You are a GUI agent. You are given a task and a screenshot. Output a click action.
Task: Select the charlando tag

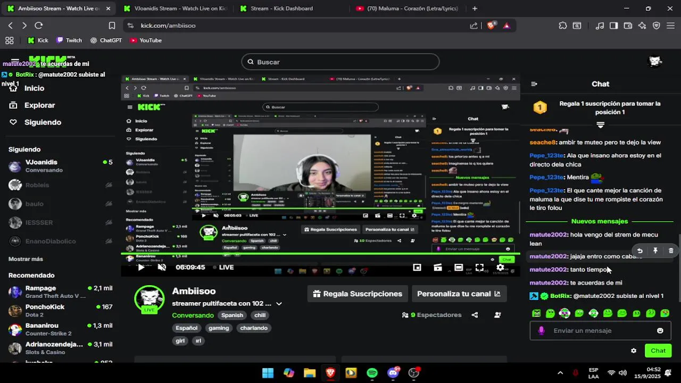[254, 328]
